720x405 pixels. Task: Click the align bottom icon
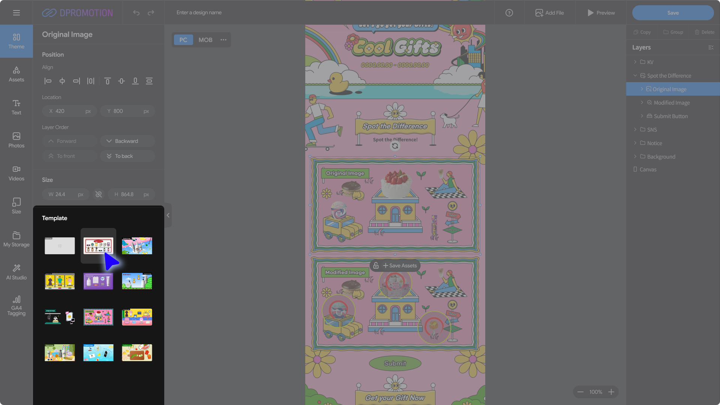[135, 81]
